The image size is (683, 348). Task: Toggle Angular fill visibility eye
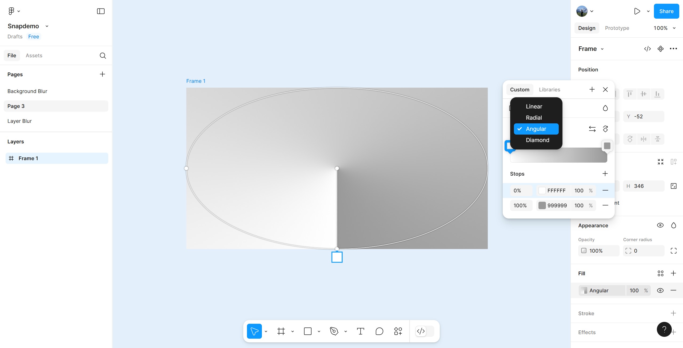660,290
